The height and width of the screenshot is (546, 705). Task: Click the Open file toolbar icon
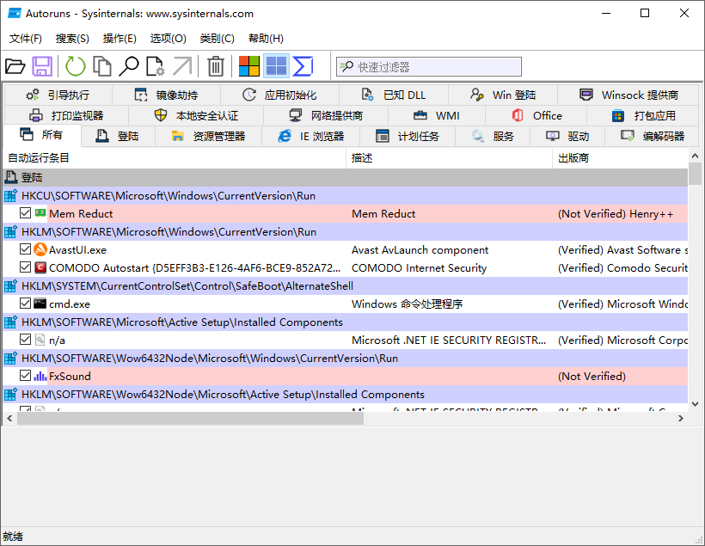coord(15,66)
